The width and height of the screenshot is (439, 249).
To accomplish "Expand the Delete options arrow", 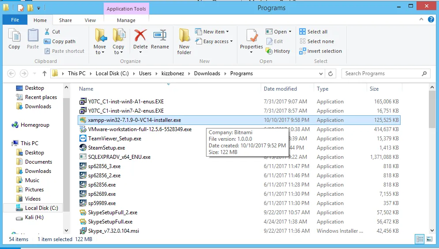I will [x=141, y=52].
